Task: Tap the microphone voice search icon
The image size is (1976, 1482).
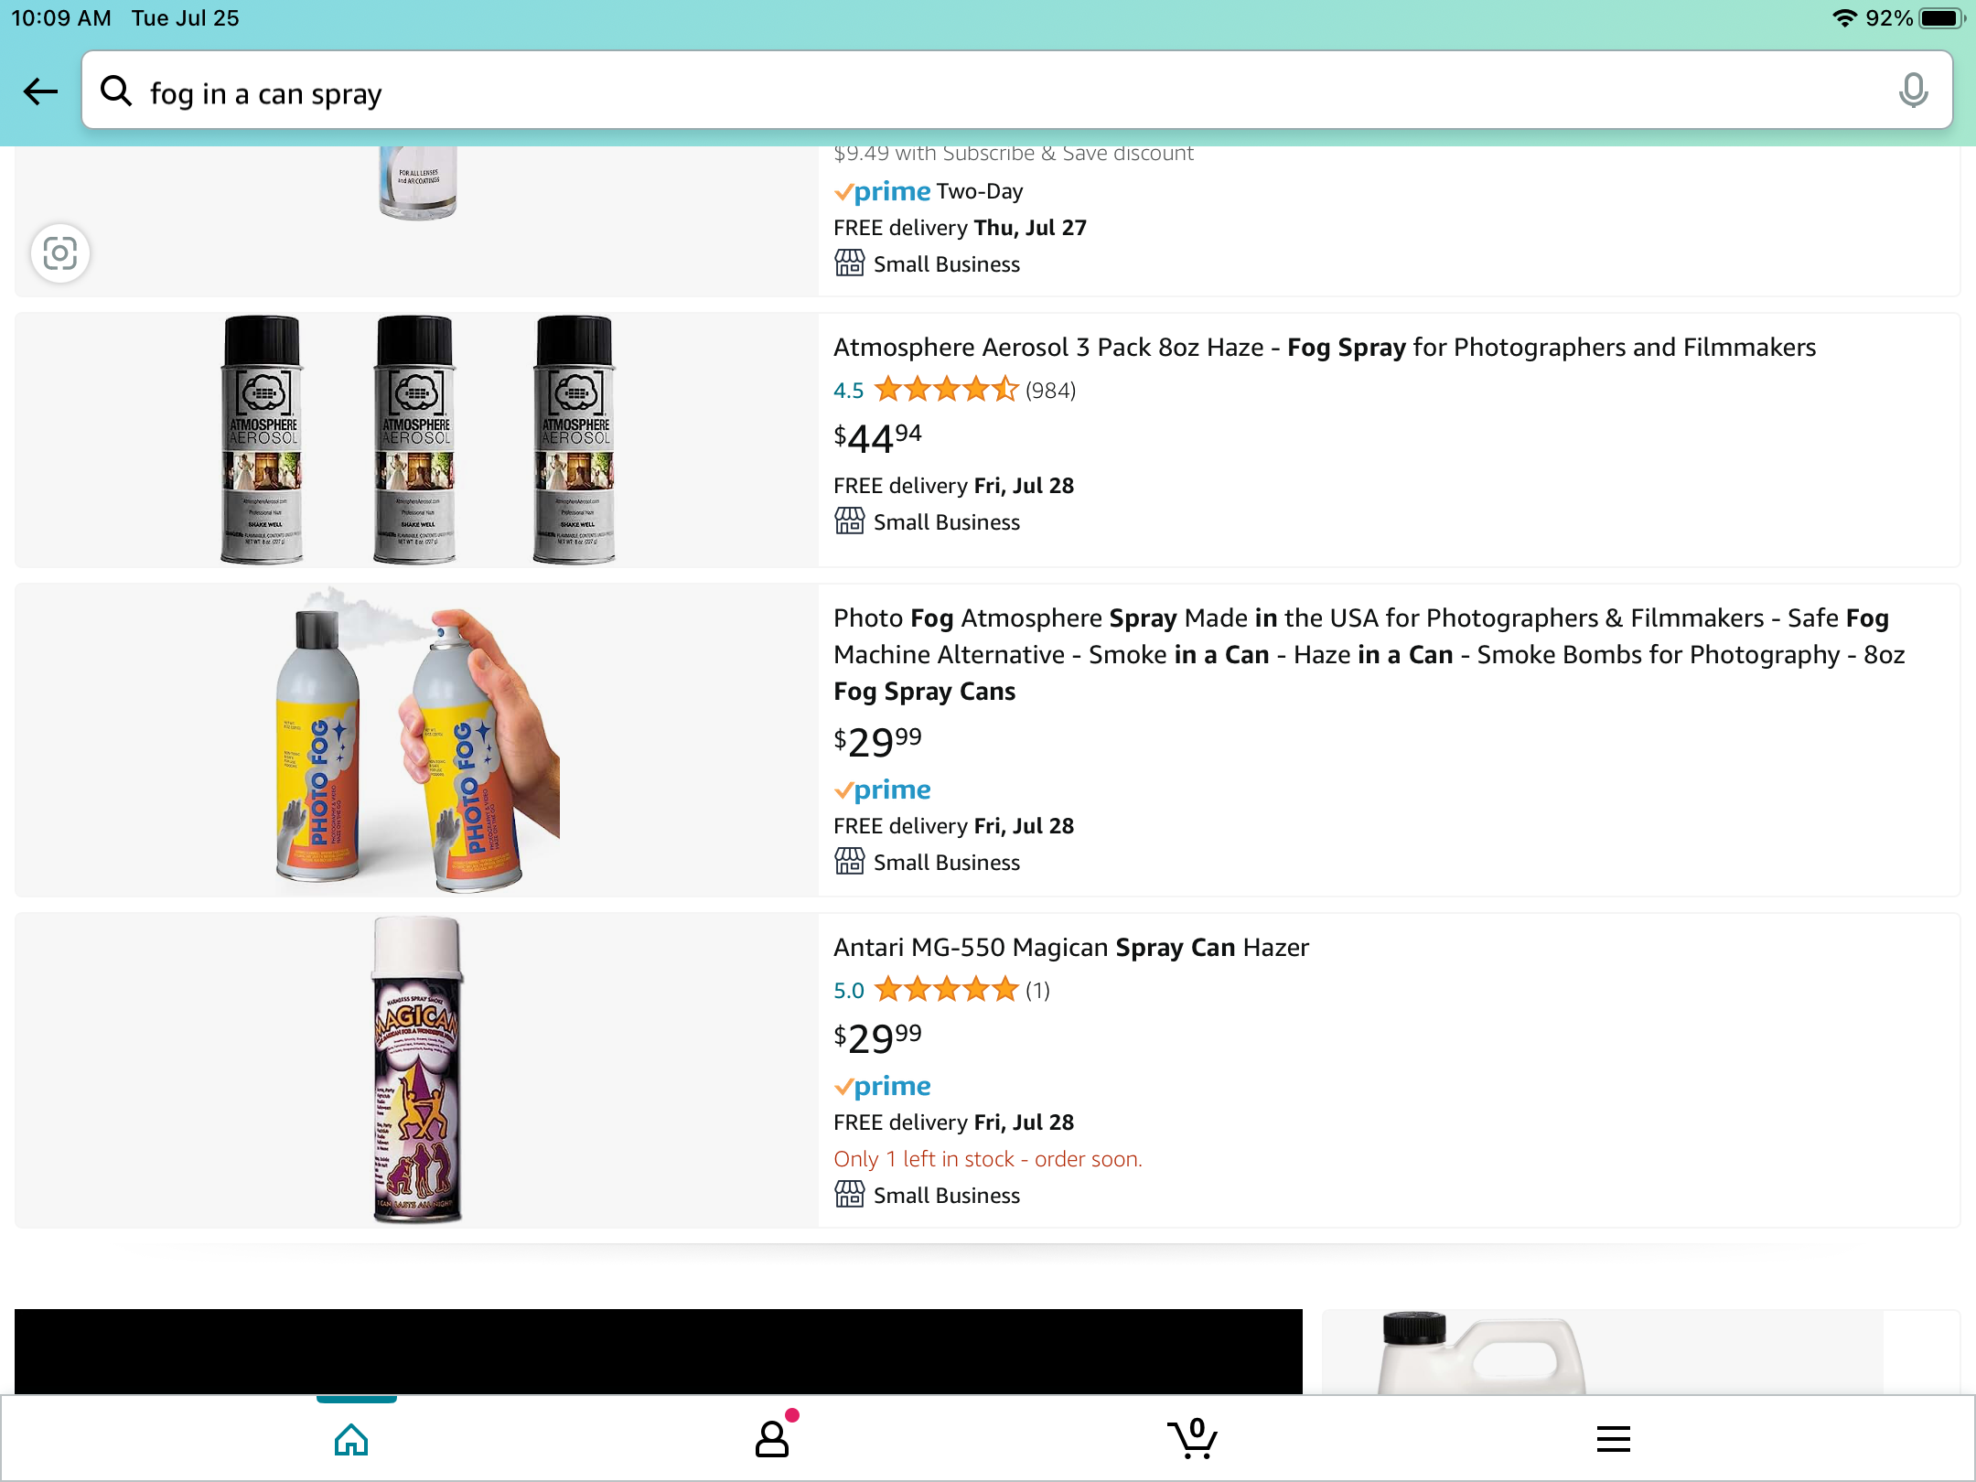Action: click(1912, 91)
